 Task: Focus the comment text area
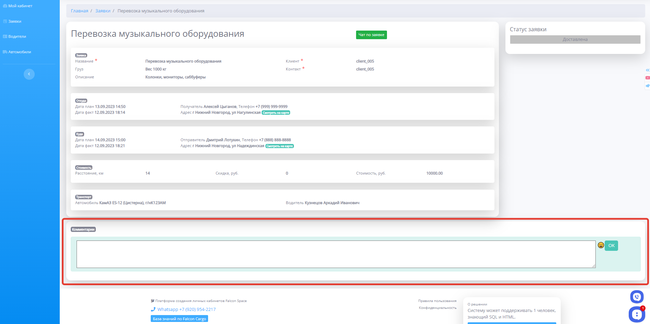pos(335,254)
